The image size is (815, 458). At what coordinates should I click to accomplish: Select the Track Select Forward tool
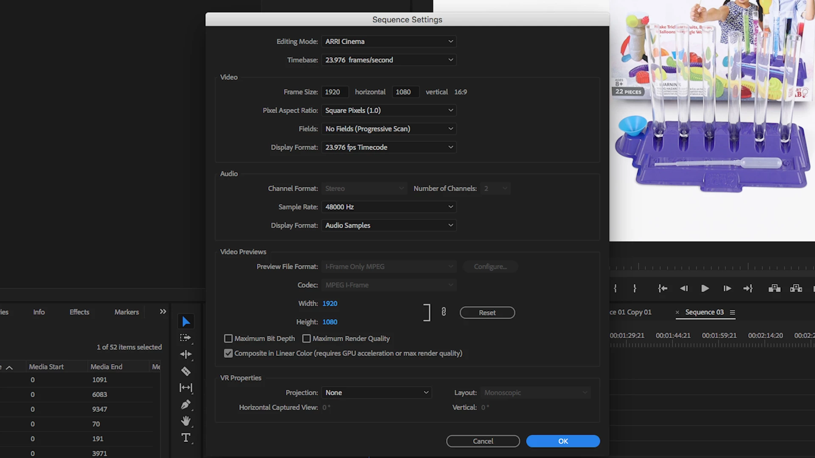click(x=185, y=338)
